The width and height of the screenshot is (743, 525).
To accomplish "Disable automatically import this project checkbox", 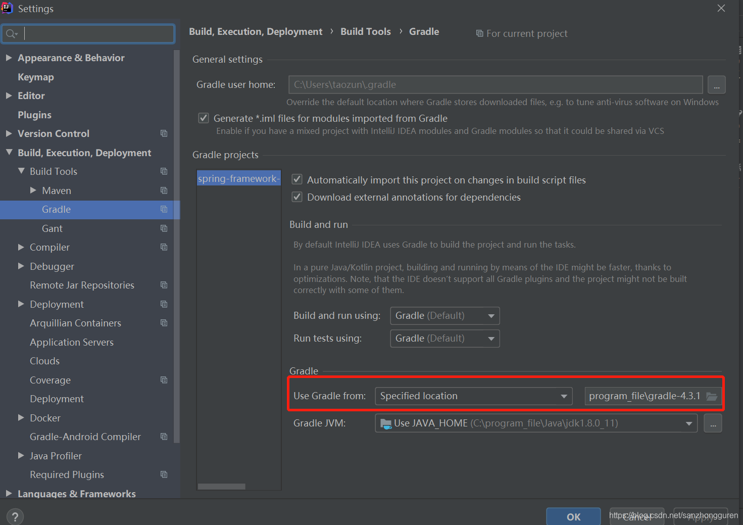I will click(x=297, y=179).
